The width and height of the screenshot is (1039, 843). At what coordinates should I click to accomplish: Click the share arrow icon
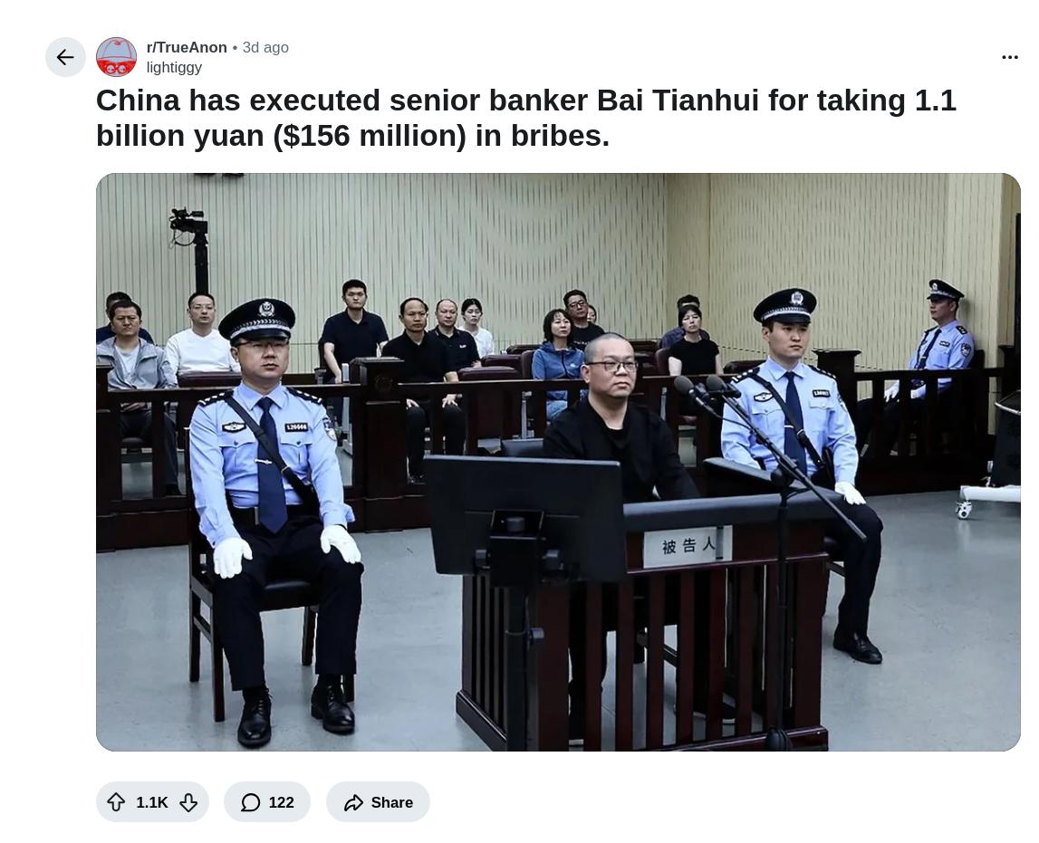tap(354, 802)
